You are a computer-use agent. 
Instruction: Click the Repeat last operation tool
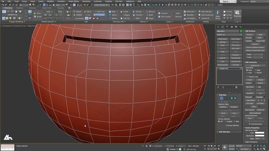(77, 12)
